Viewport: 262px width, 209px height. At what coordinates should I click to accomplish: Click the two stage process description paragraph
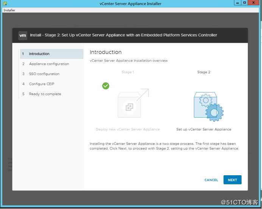click(164, 146)
